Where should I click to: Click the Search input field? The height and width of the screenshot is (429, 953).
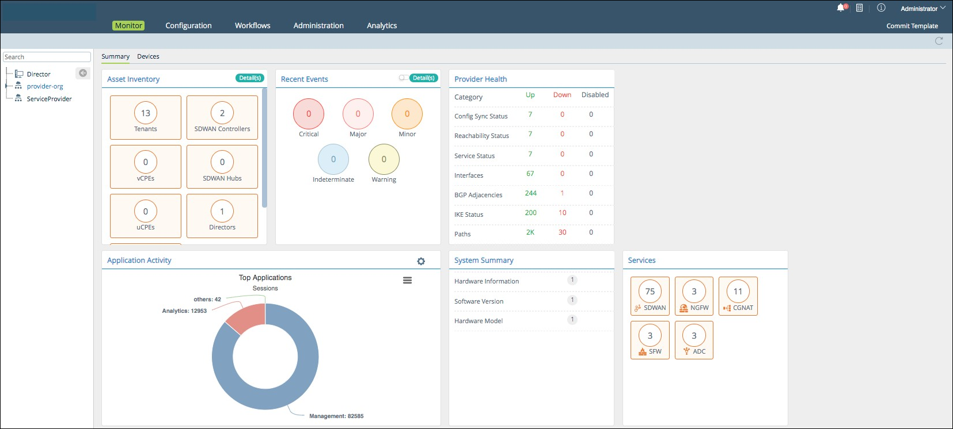(47, 57)
